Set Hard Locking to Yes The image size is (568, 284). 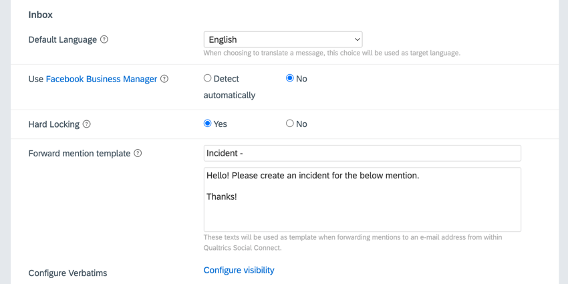pyautogui.click(x=207, y=124)
